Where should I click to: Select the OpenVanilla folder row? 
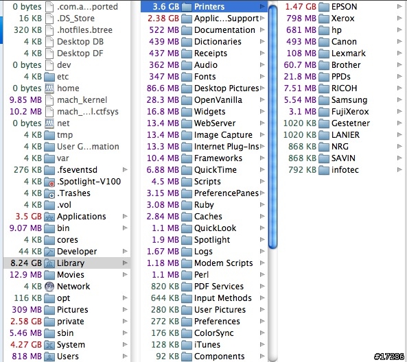coord(205,100)
